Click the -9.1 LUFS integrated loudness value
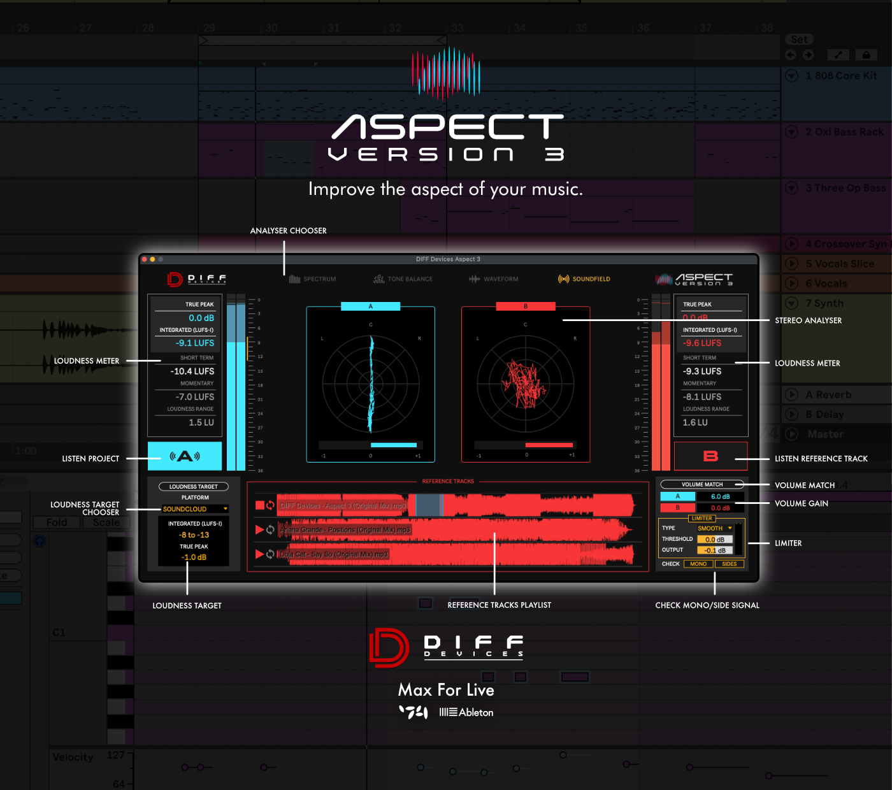This screenshot has width=892, height=790. click(x=195, y=343)
